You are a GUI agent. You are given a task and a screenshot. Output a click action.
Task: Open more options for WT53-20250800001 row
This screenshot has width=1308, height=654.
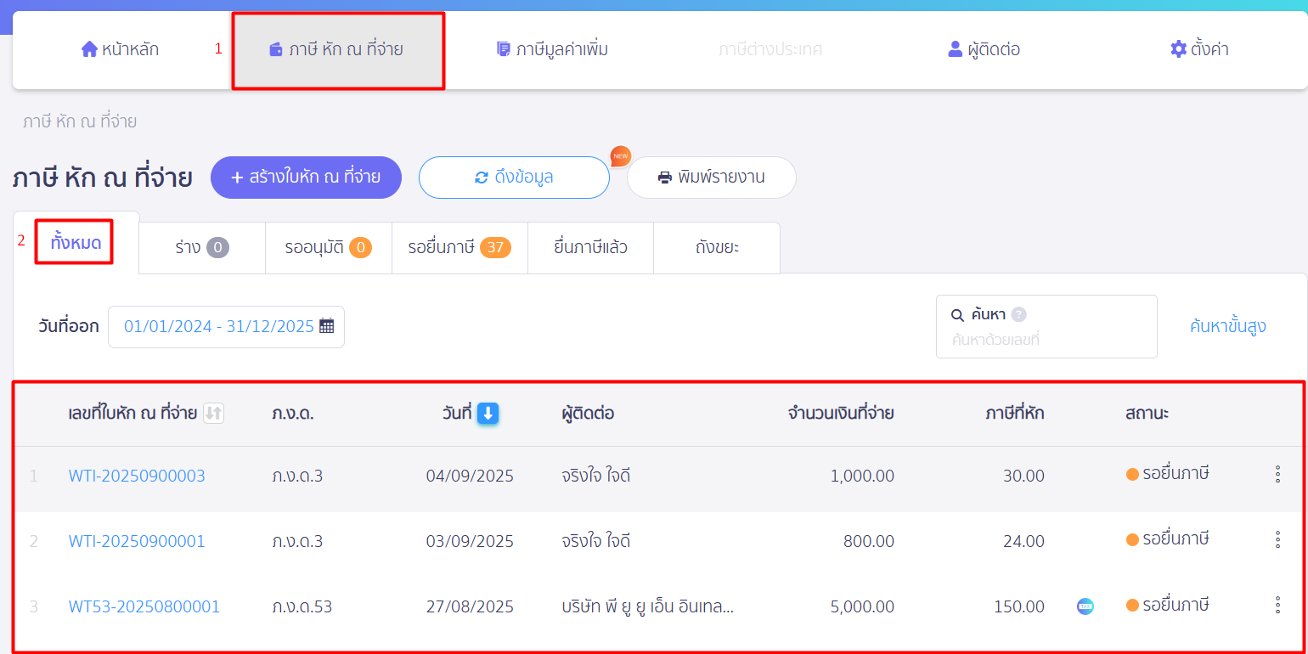(1277, 605)
